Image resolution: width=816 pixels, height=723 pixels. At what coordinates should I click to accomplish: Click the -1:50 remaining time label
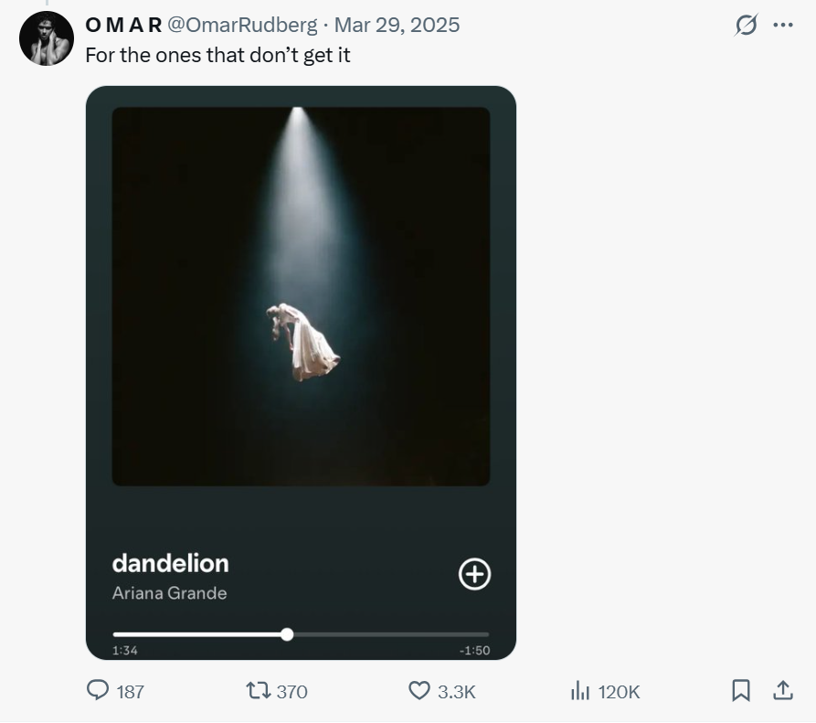[x=474, y=651]
